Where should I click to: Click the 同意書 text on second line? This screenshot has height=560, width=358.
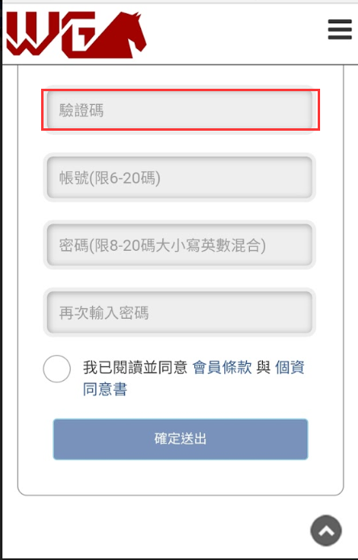105,389
